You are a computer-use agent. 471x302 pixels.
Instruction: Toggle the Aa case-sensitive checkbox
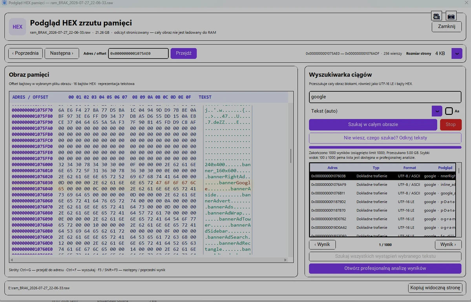449,111
